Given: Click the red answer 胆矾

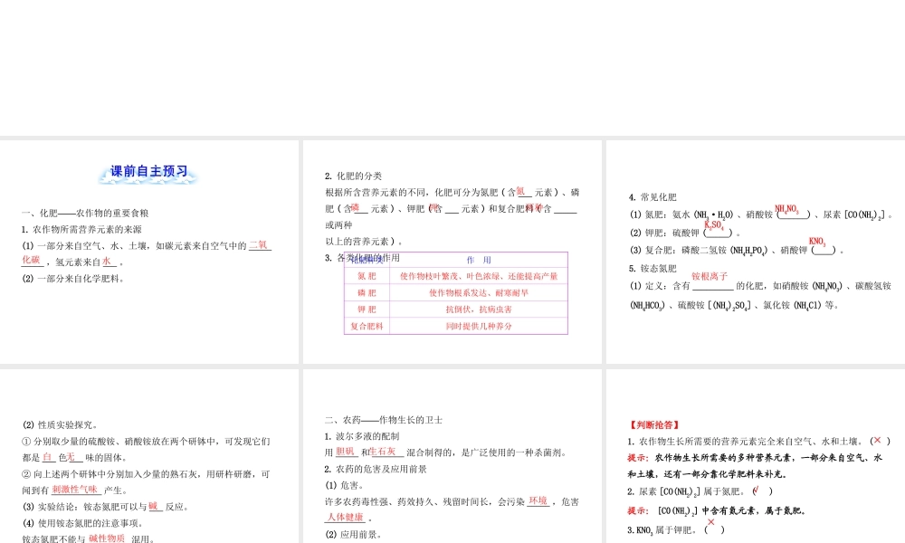Looking at the screenshot, I should [x=345, y=452].
